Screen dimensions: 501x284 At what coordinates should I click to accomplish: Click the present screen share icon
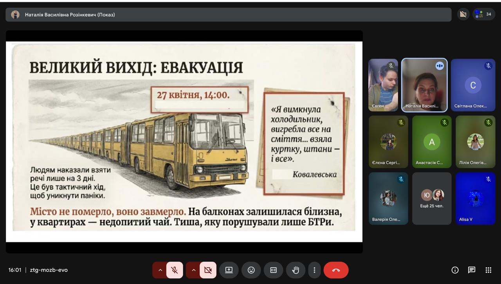click(x=229, y=270)
